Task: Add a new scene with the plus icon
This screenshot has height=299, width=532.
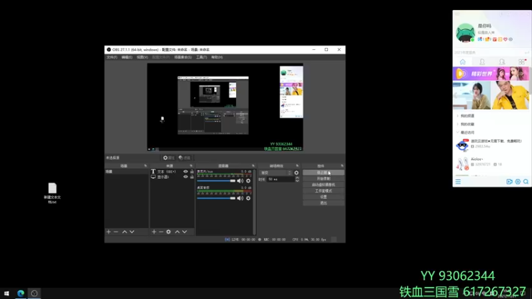Action: click(x=108, y=232)
